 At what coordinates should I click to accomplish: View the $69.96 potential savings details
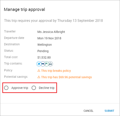coord(67,77)
